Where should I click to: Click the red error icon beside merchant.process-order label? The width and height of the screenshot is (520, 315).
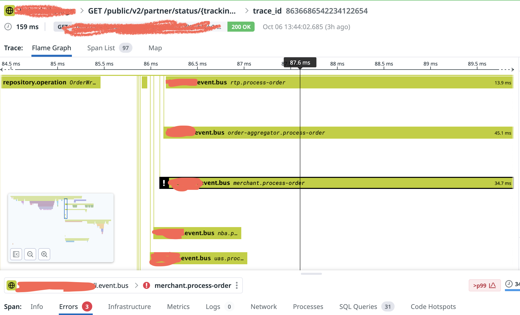146,285
